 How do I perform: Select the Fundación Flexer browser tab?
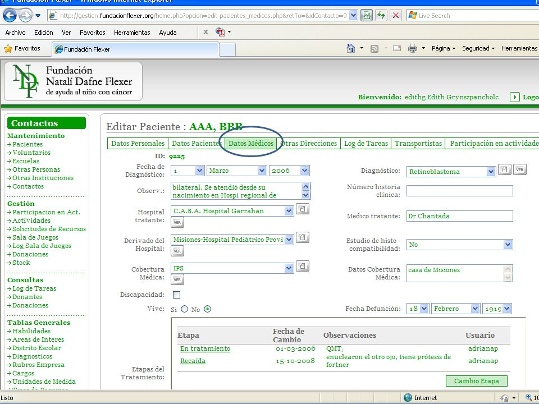click(x=135, y=49)
